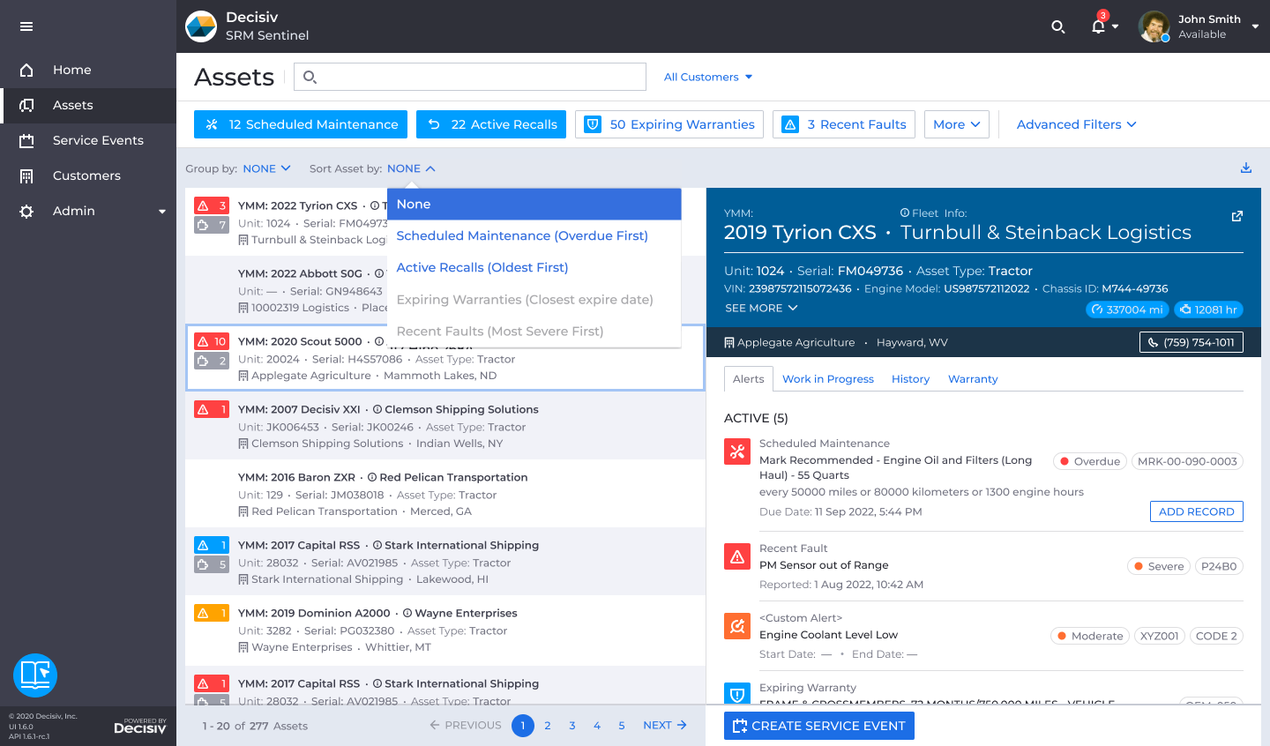
Task: Toggle 12 Scheduled Maintenance filter
Action: pos(301,124)
